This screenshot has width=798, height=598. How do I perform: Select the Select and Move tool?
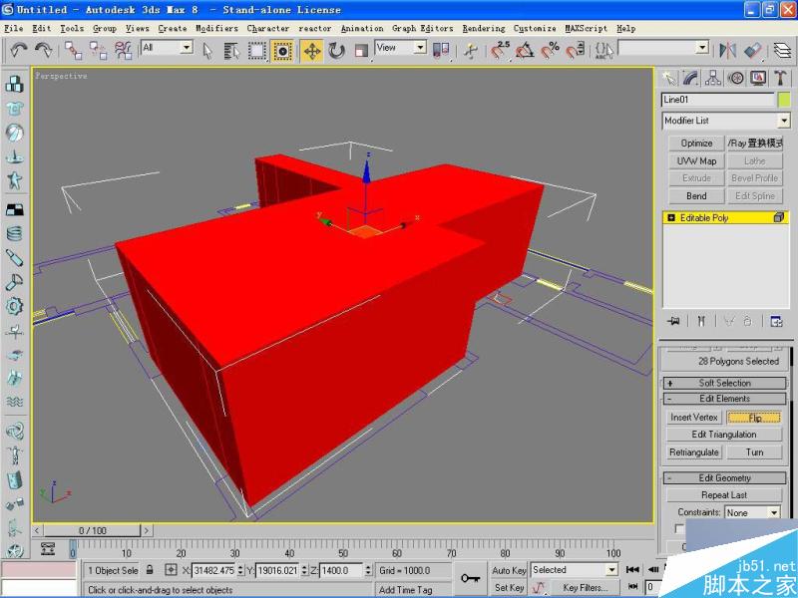[x=309, y=49]
